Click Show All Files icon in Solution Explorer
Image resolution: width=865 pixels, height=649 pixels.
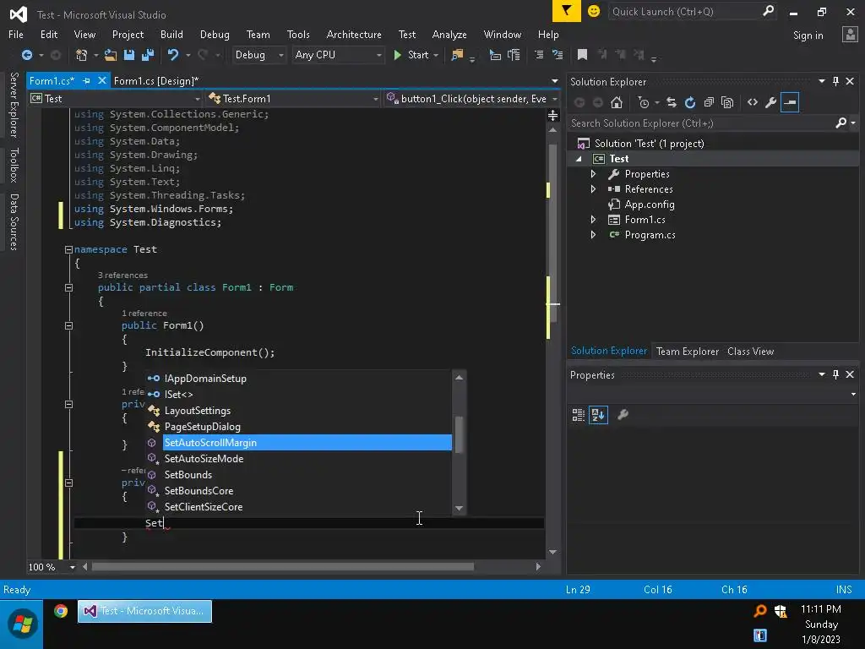(x=727, y=102)
